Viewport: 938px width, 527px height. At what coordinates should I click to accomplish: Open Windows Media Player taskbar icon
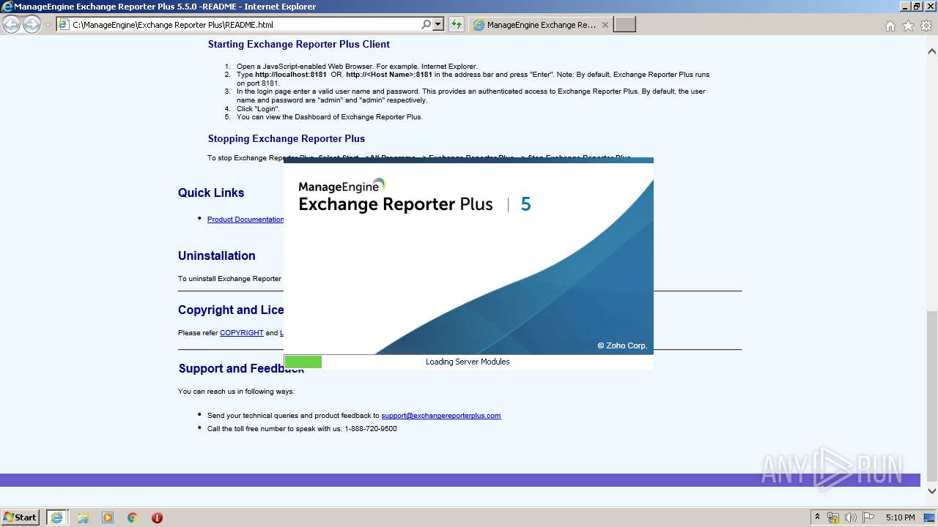[108, 517]
